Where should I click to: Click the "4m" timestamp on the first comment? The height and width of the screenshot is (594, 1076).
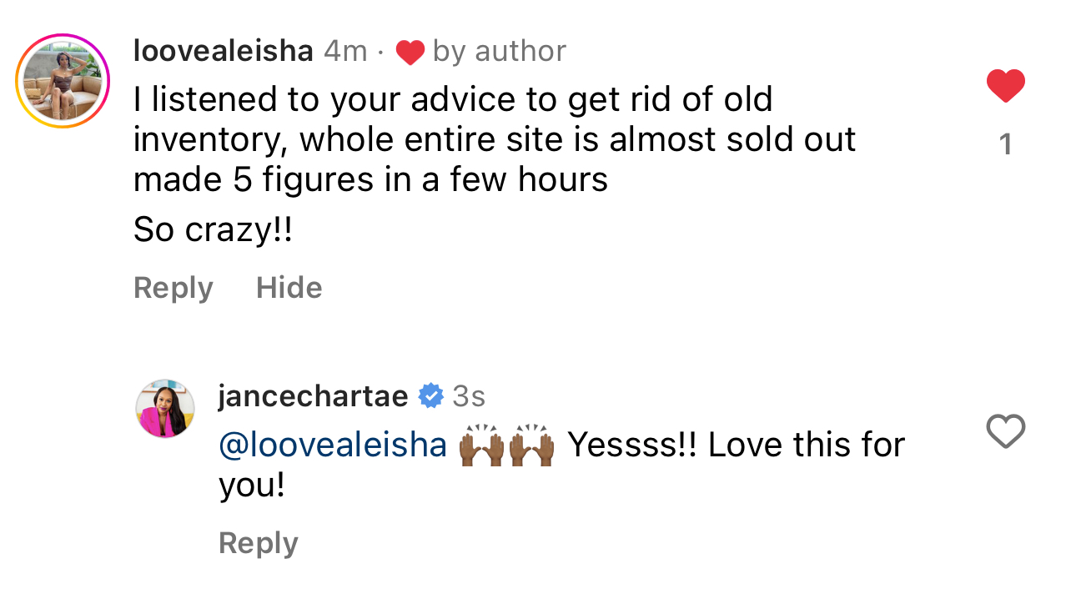click(x=345, y=52)
